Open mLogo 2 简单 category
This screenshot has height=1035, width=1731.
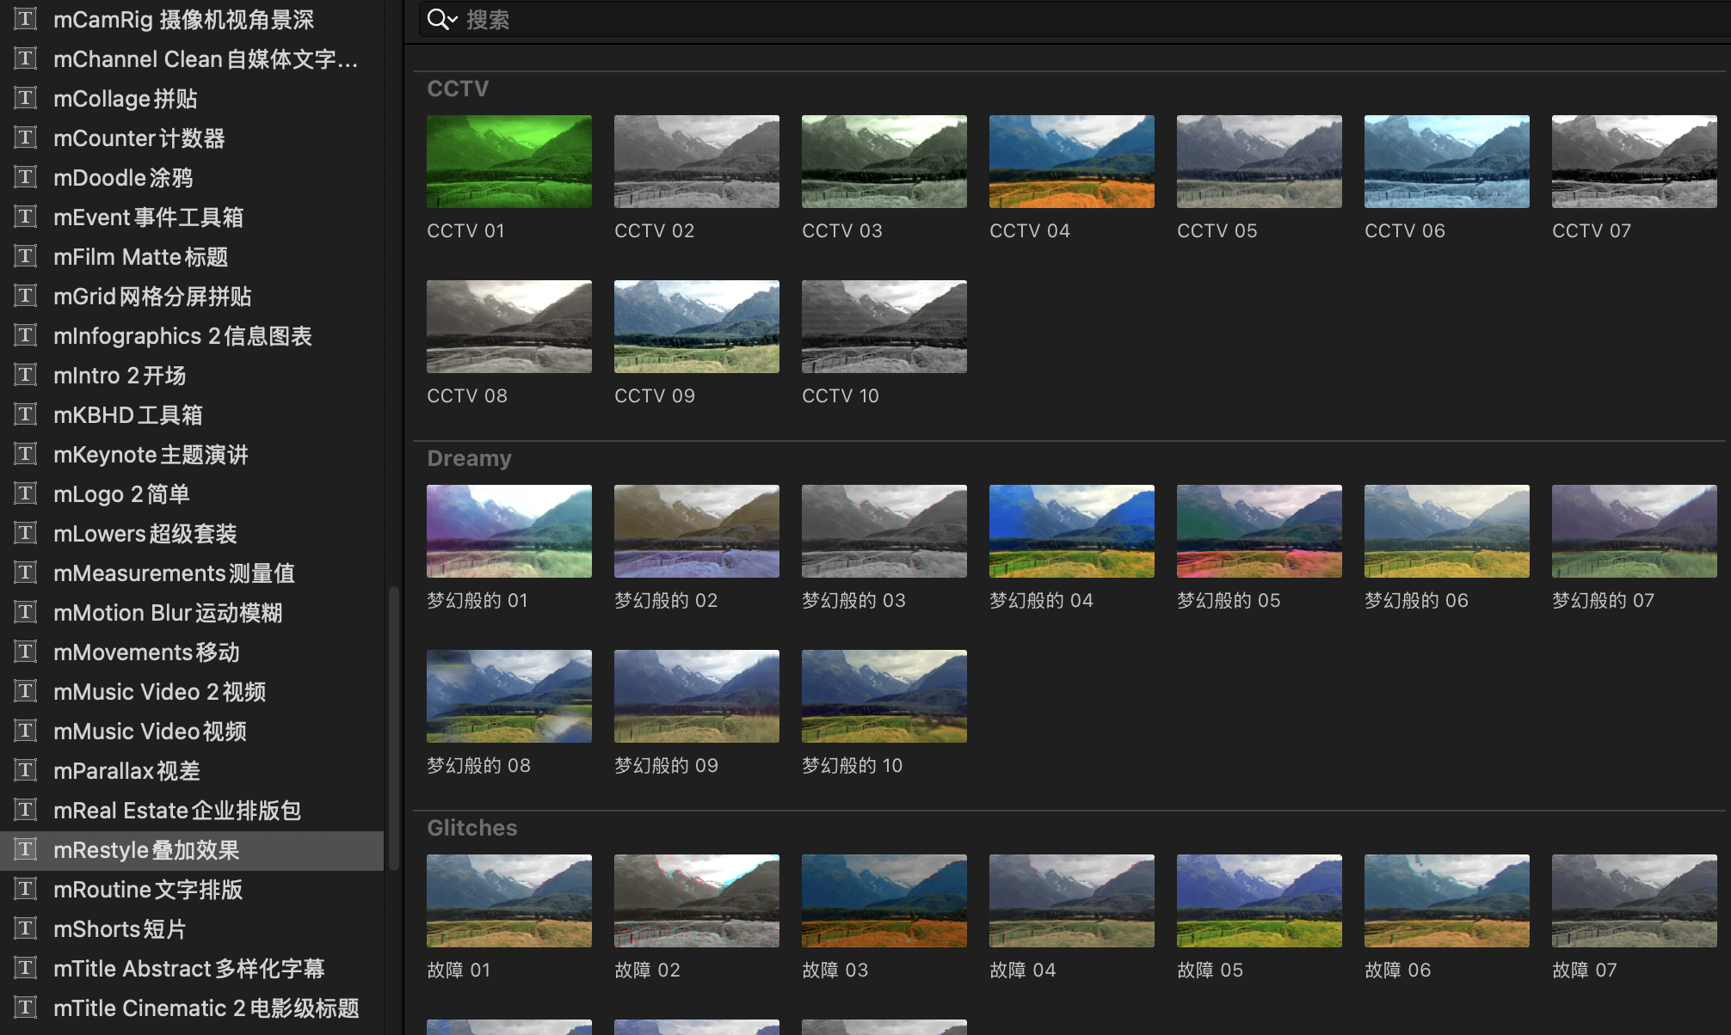(192, 493)
